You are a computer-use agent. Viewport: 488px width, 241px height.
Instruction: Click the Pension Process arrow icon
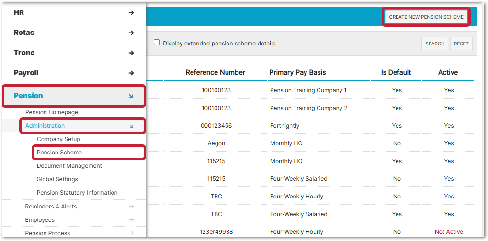[131, 233]
